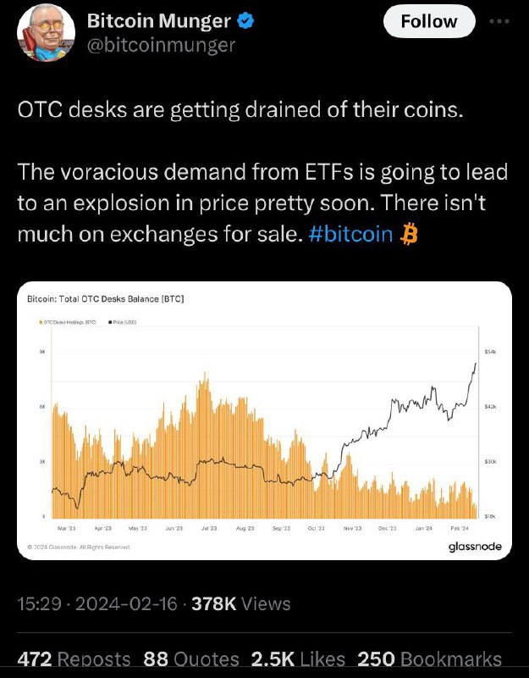View the 2.5K Likes list

click(x=298, y=659)
